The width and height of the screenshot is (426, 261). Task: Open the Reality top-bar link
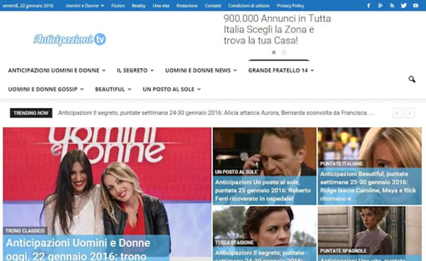click(139, 6)
